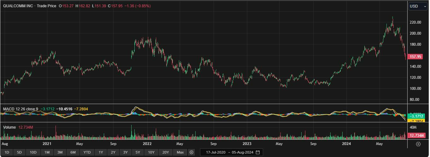This screenshot has width=430, height=157.
Task: Click the 220.00 price axis label
Action: coord(415,22)
